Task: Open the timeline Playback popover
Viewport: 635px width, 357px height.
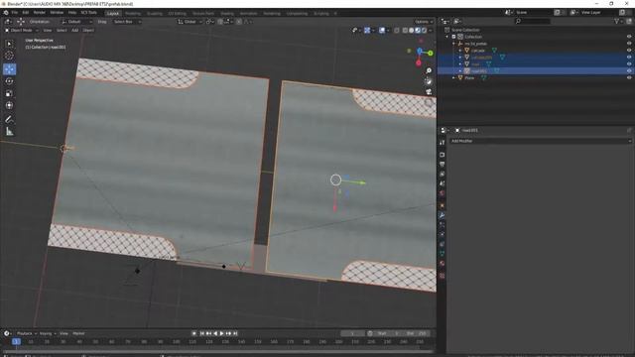Action: 26,333
